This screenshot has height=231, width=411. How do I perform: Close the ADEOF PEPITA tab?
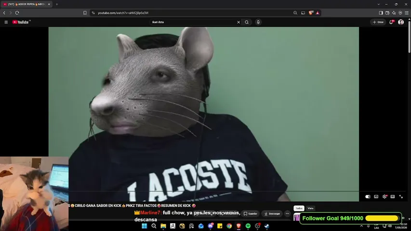49,4
